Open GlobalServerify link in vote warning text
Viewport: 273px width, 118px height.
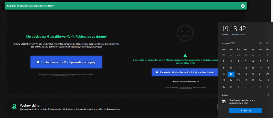[194, 60]
